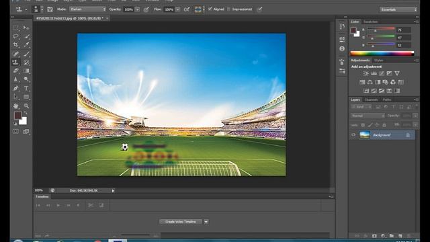Select the History Brush tool
This screenshot has width=430, height=242.
click(x=26, y=63)
